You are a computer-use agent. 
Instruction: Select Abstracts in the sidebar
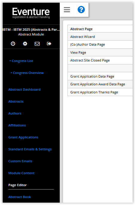coord(16,101)
